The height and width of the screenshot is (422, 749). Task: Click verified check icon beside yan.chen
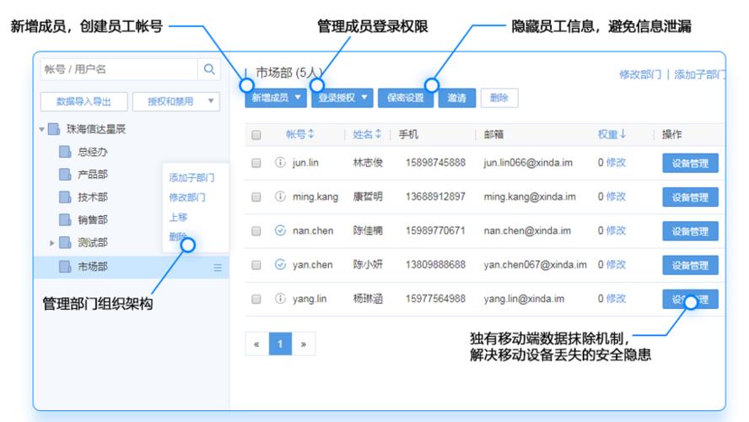281,265
